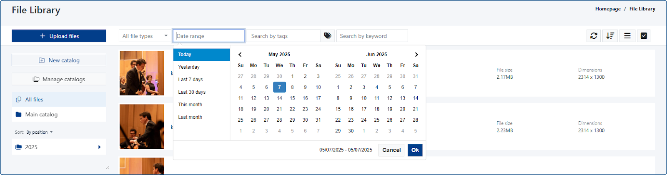Click the Search by keyword field
The height and width of the screenshot is (175, 667).
(372, 36)
